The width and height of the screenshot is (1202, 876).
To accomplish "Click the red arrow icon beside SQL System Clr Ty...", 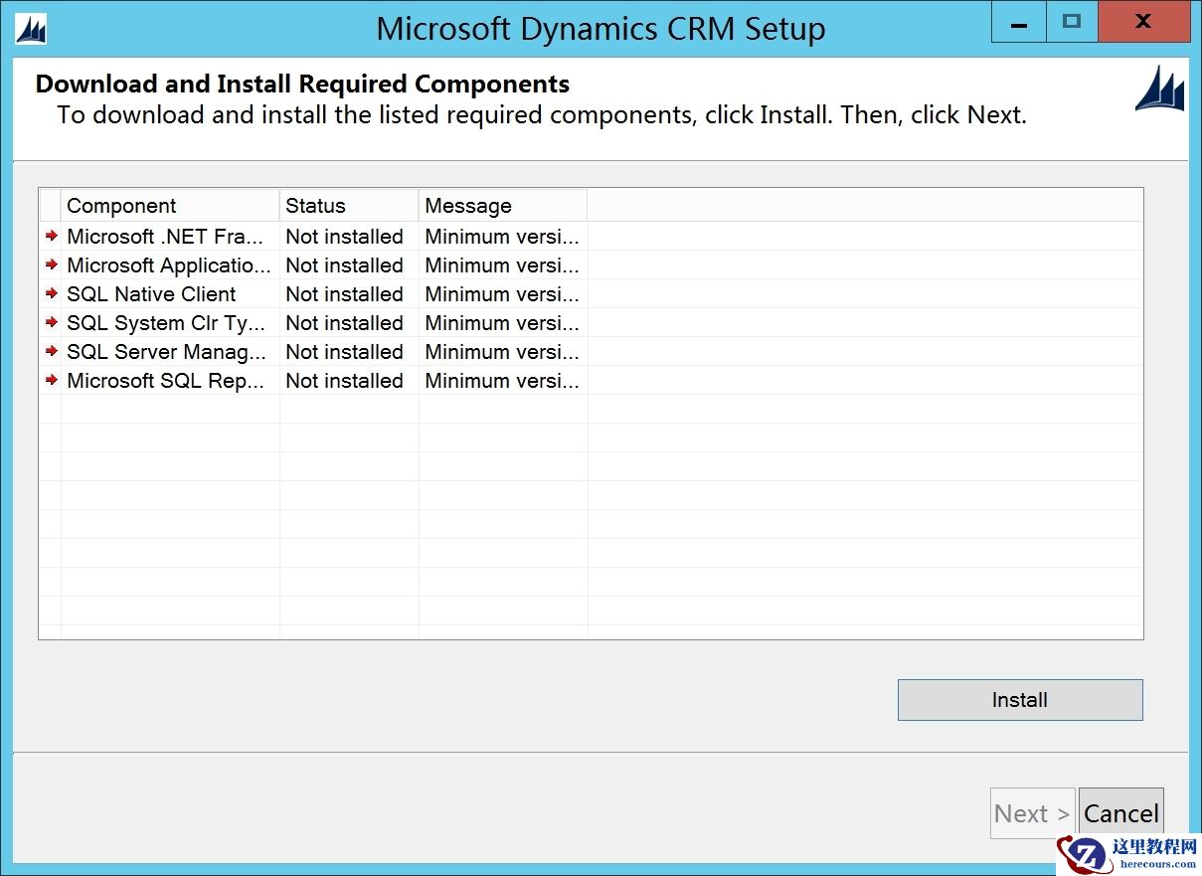I will [52, 323].
